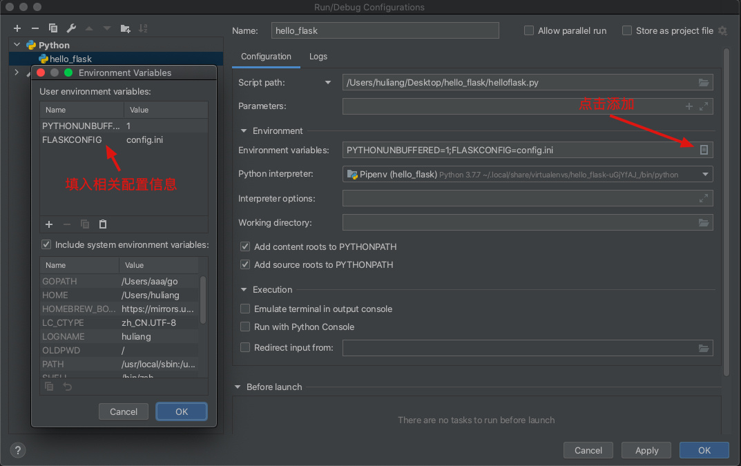Screen dimensions: 741x466
Task: Add a new user environment variable
Action: coord(49,224)
